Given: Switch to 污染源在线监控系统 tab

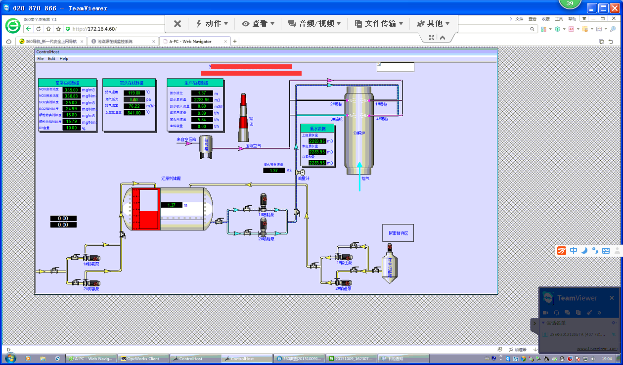Looking at the screenshot, I should coord(123,42).
